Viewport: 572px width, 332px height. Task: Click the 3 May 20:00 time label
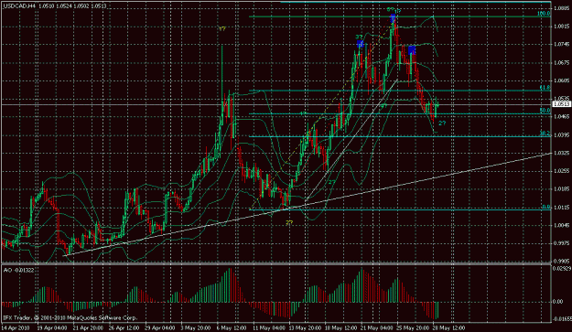pos(196,327)
